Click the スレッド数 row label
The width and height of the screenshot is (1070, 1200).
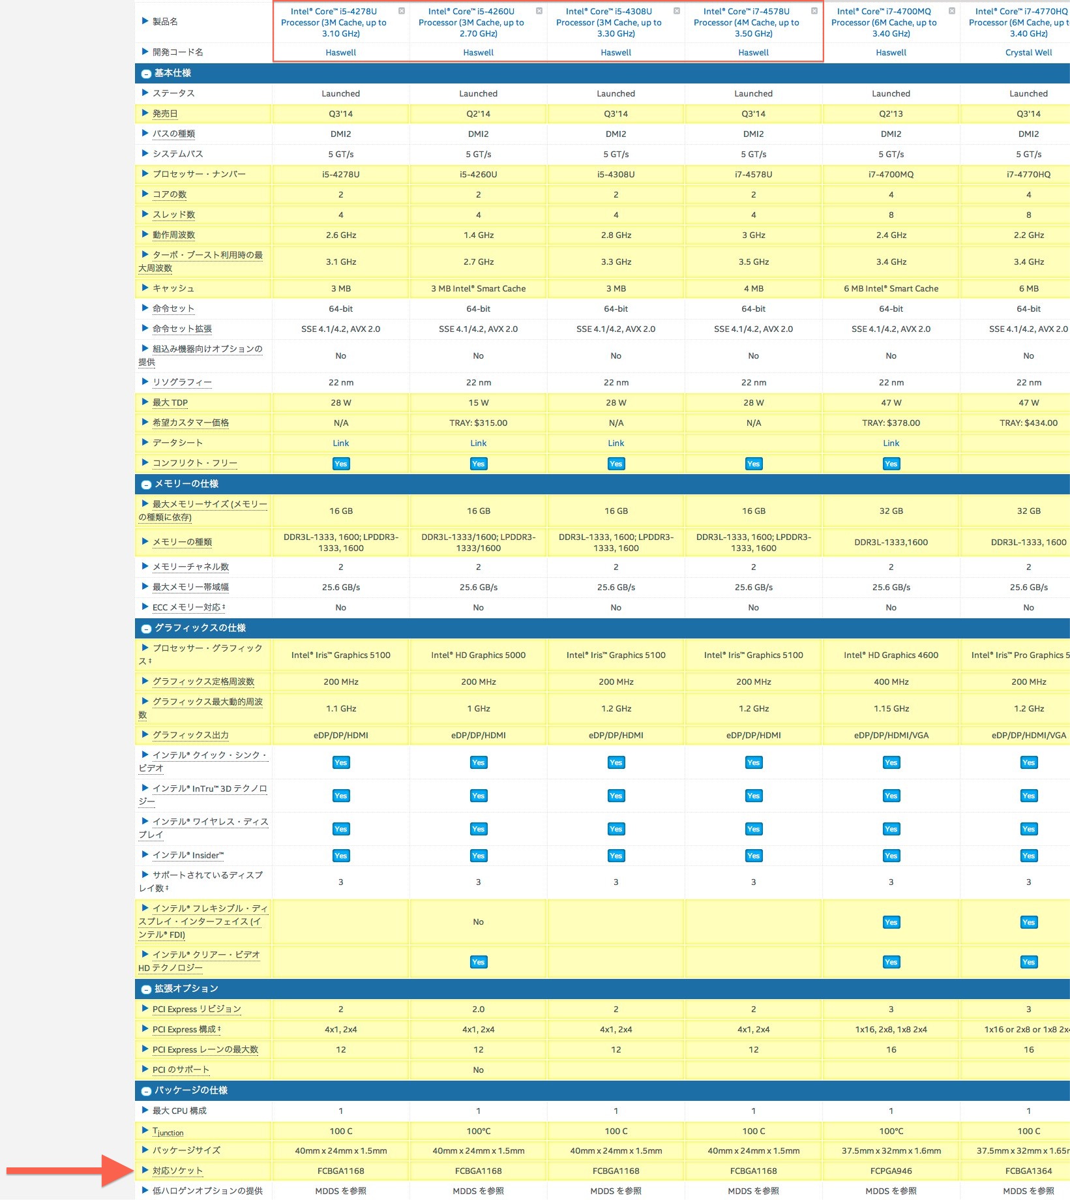pos(173,215)
